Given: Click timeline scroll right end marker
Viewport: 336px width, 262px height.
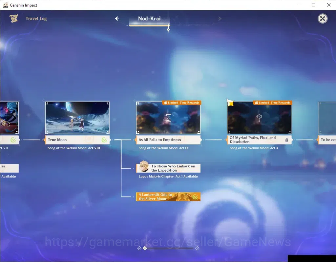Looking at the screenshot, I should 197,248.
